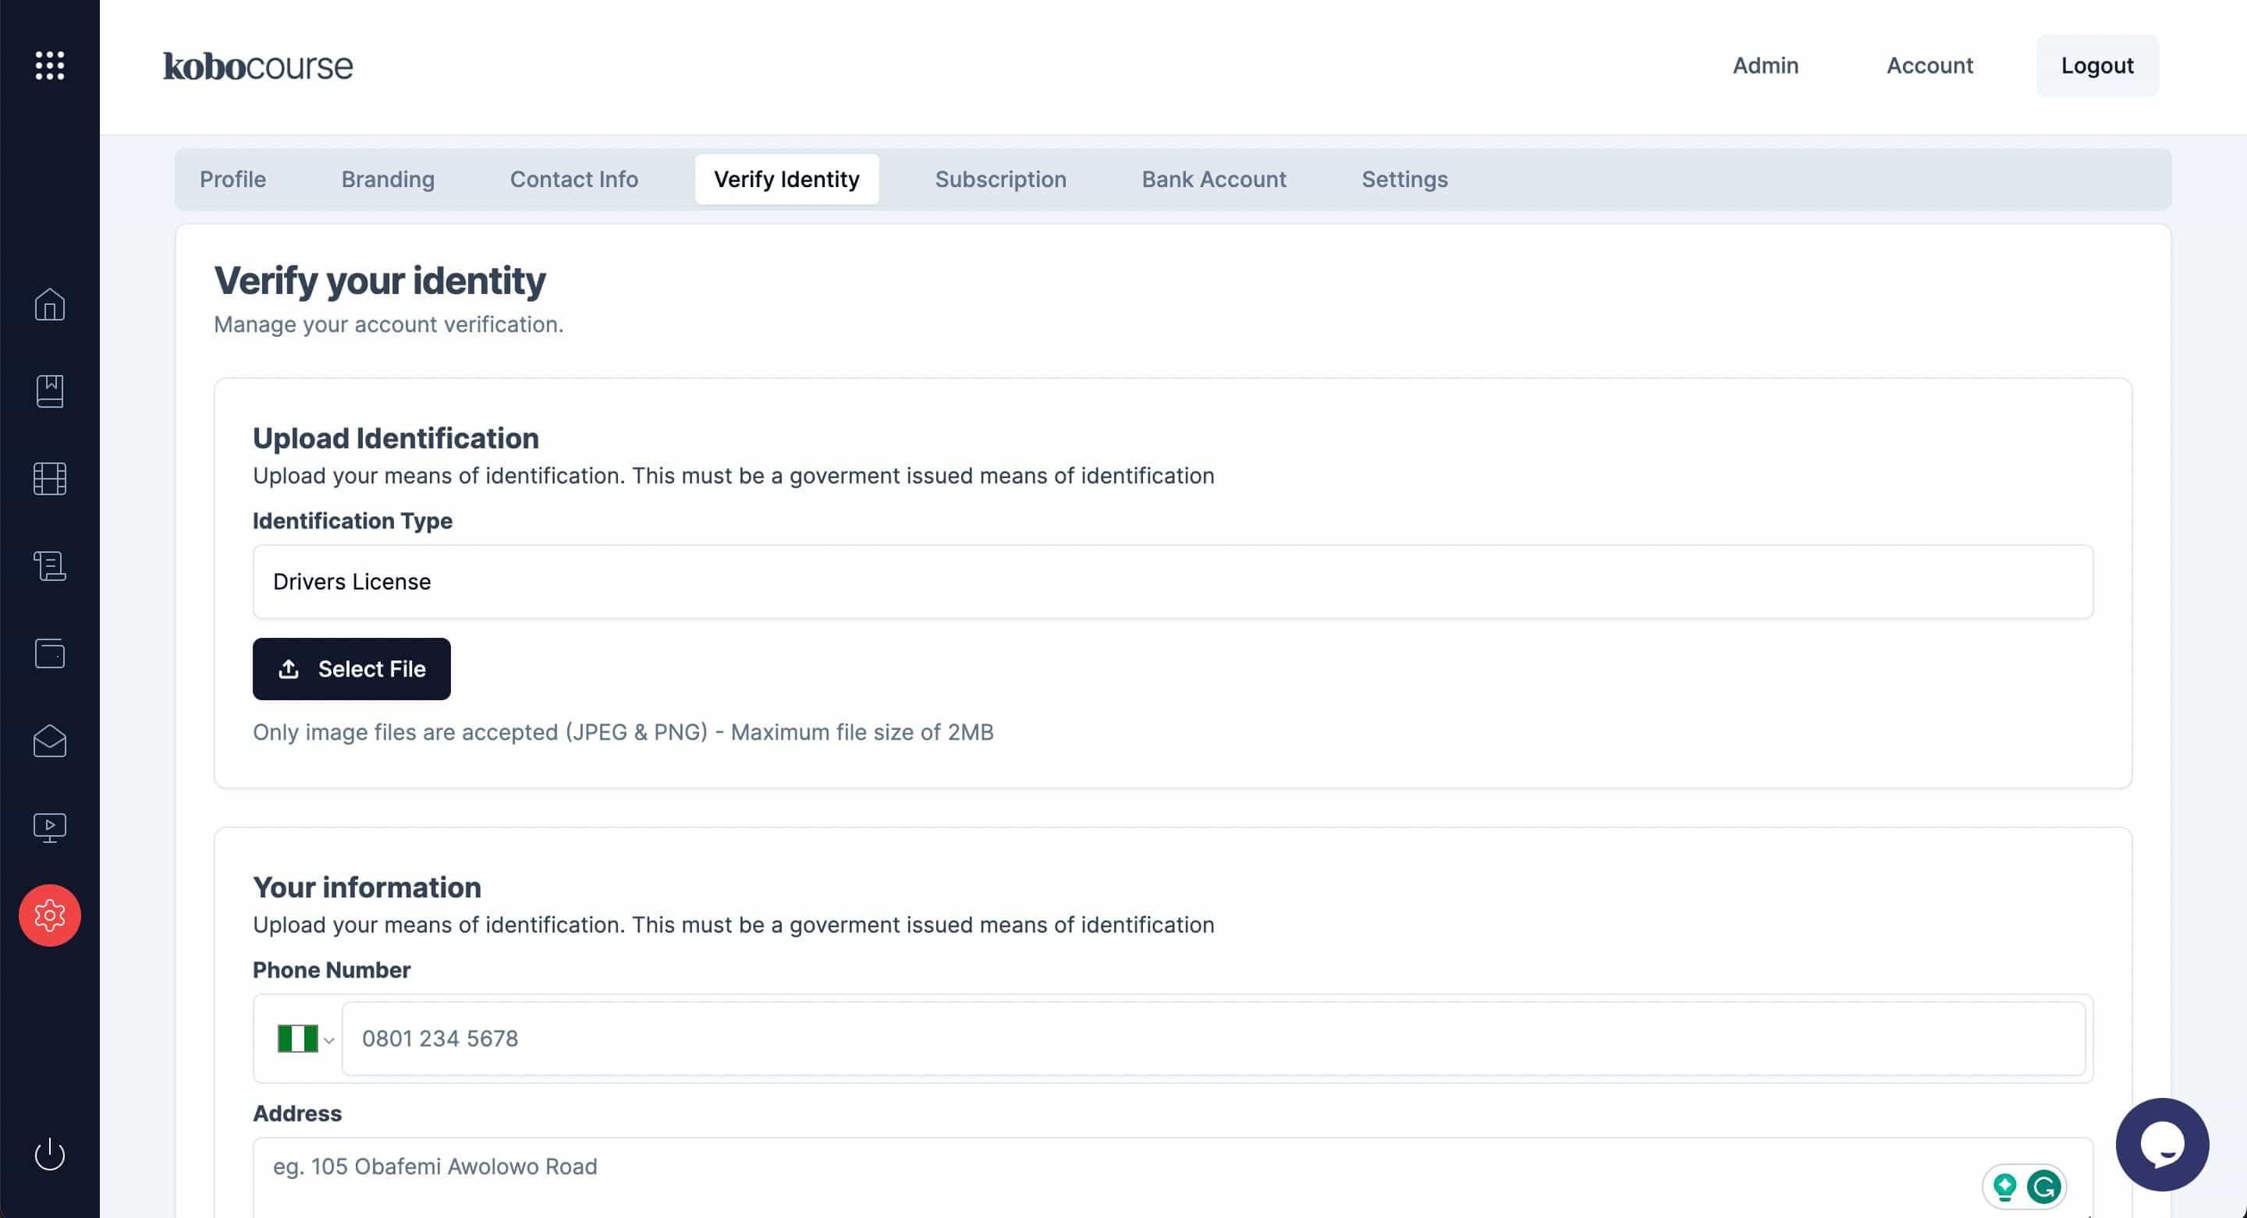
Task: Focus the Address text area
Action: (1173, 1177)
